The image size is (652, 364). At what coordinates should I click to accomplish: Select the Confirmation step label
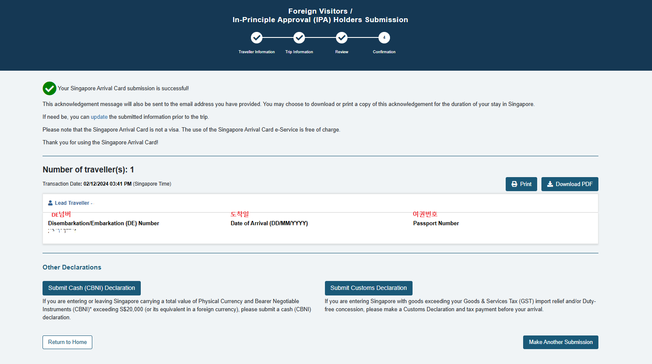[384, 52]
